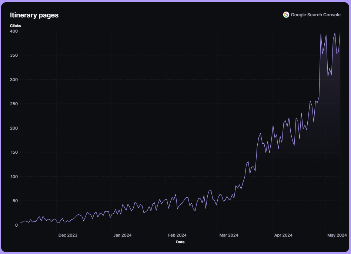Click the 50 y-axis tick label
The image size is (351, 254).
pos(15,201)
